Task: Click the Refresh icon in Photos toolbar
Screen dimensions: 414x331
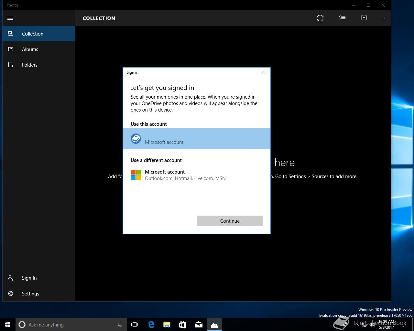Action: 320,18
